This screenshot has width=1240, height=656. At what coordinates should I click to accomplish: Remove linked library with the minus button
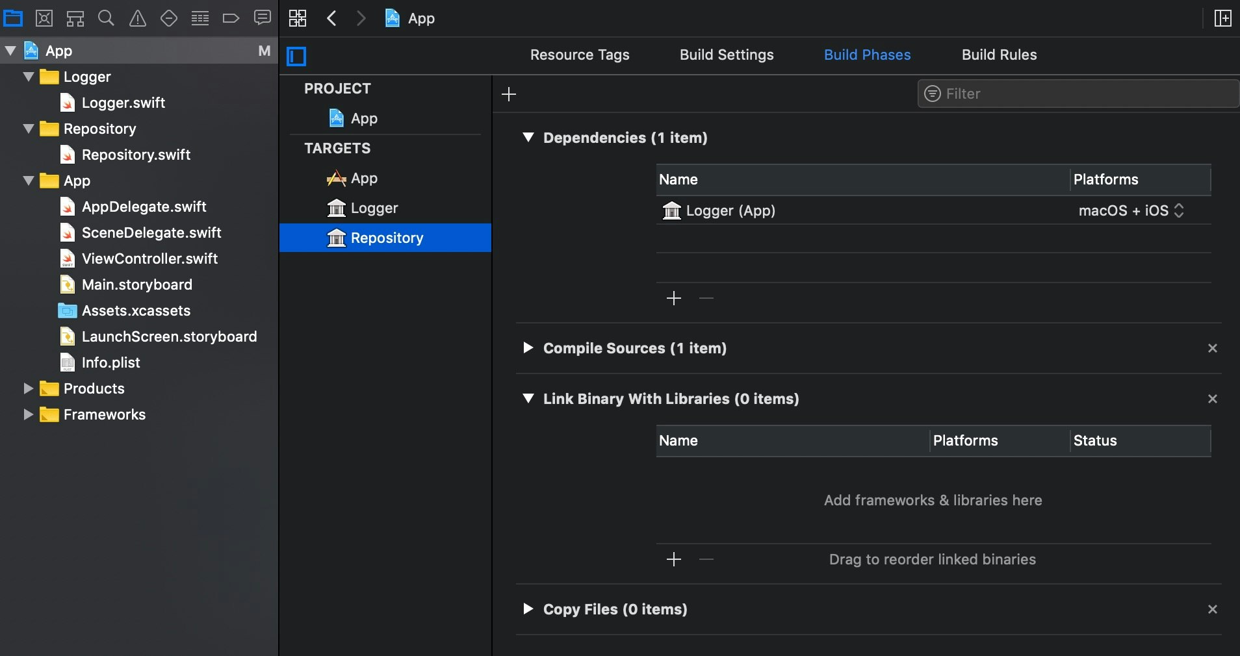tap(706, 559)
